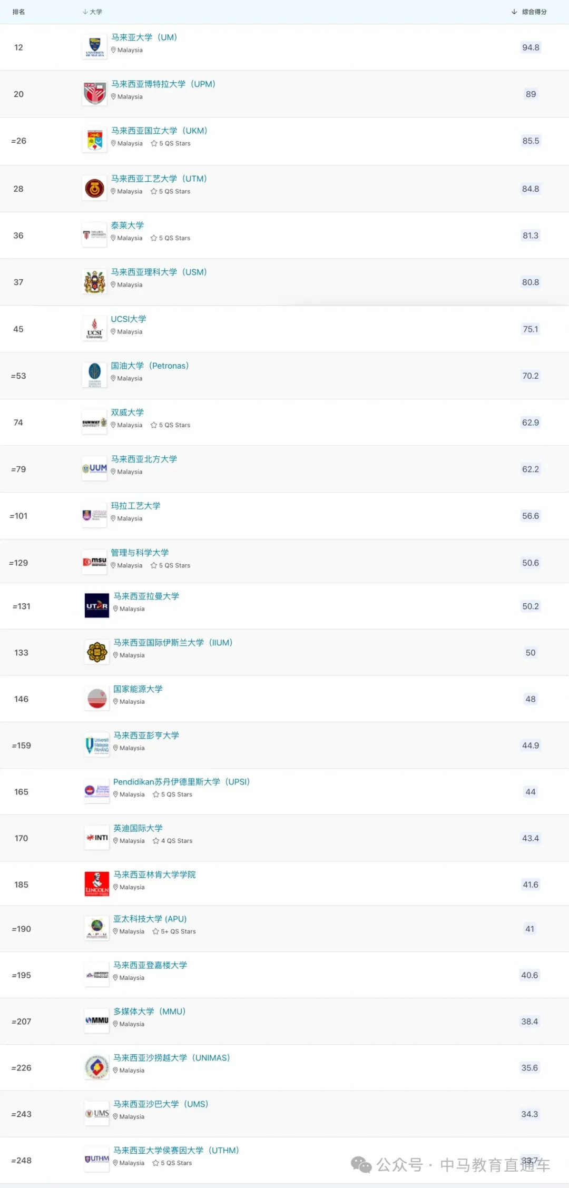Image resolution: width=569 pixels, height=1188 pixels.
Task: Open 马来亚大学 (UM) link
Action: point(144,37)
